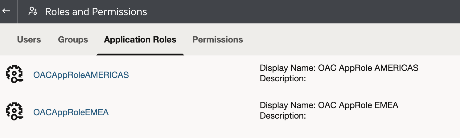Click the underline indicator below Application Roles
This screenshot has width=460, height=138.
point(140,55)
